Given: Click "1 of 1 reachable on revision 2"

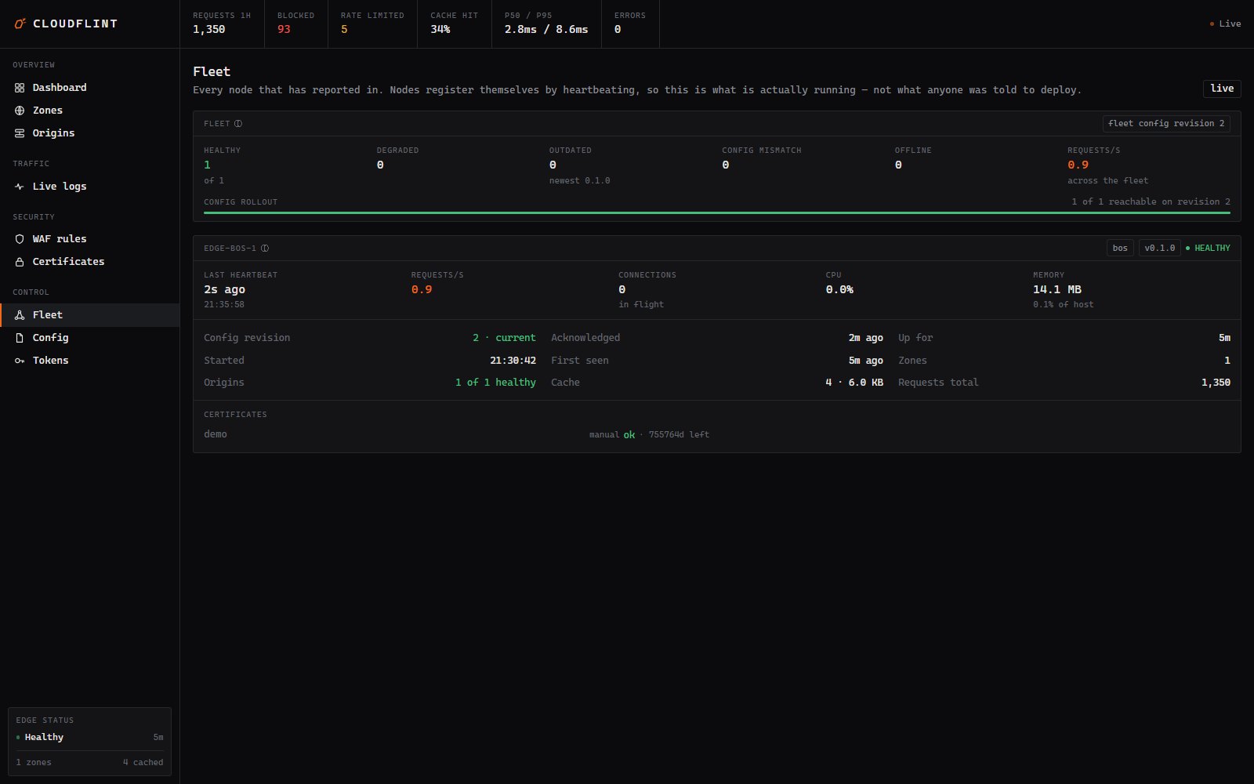Looking at the screenshot, I should [x=1151, y=202].
